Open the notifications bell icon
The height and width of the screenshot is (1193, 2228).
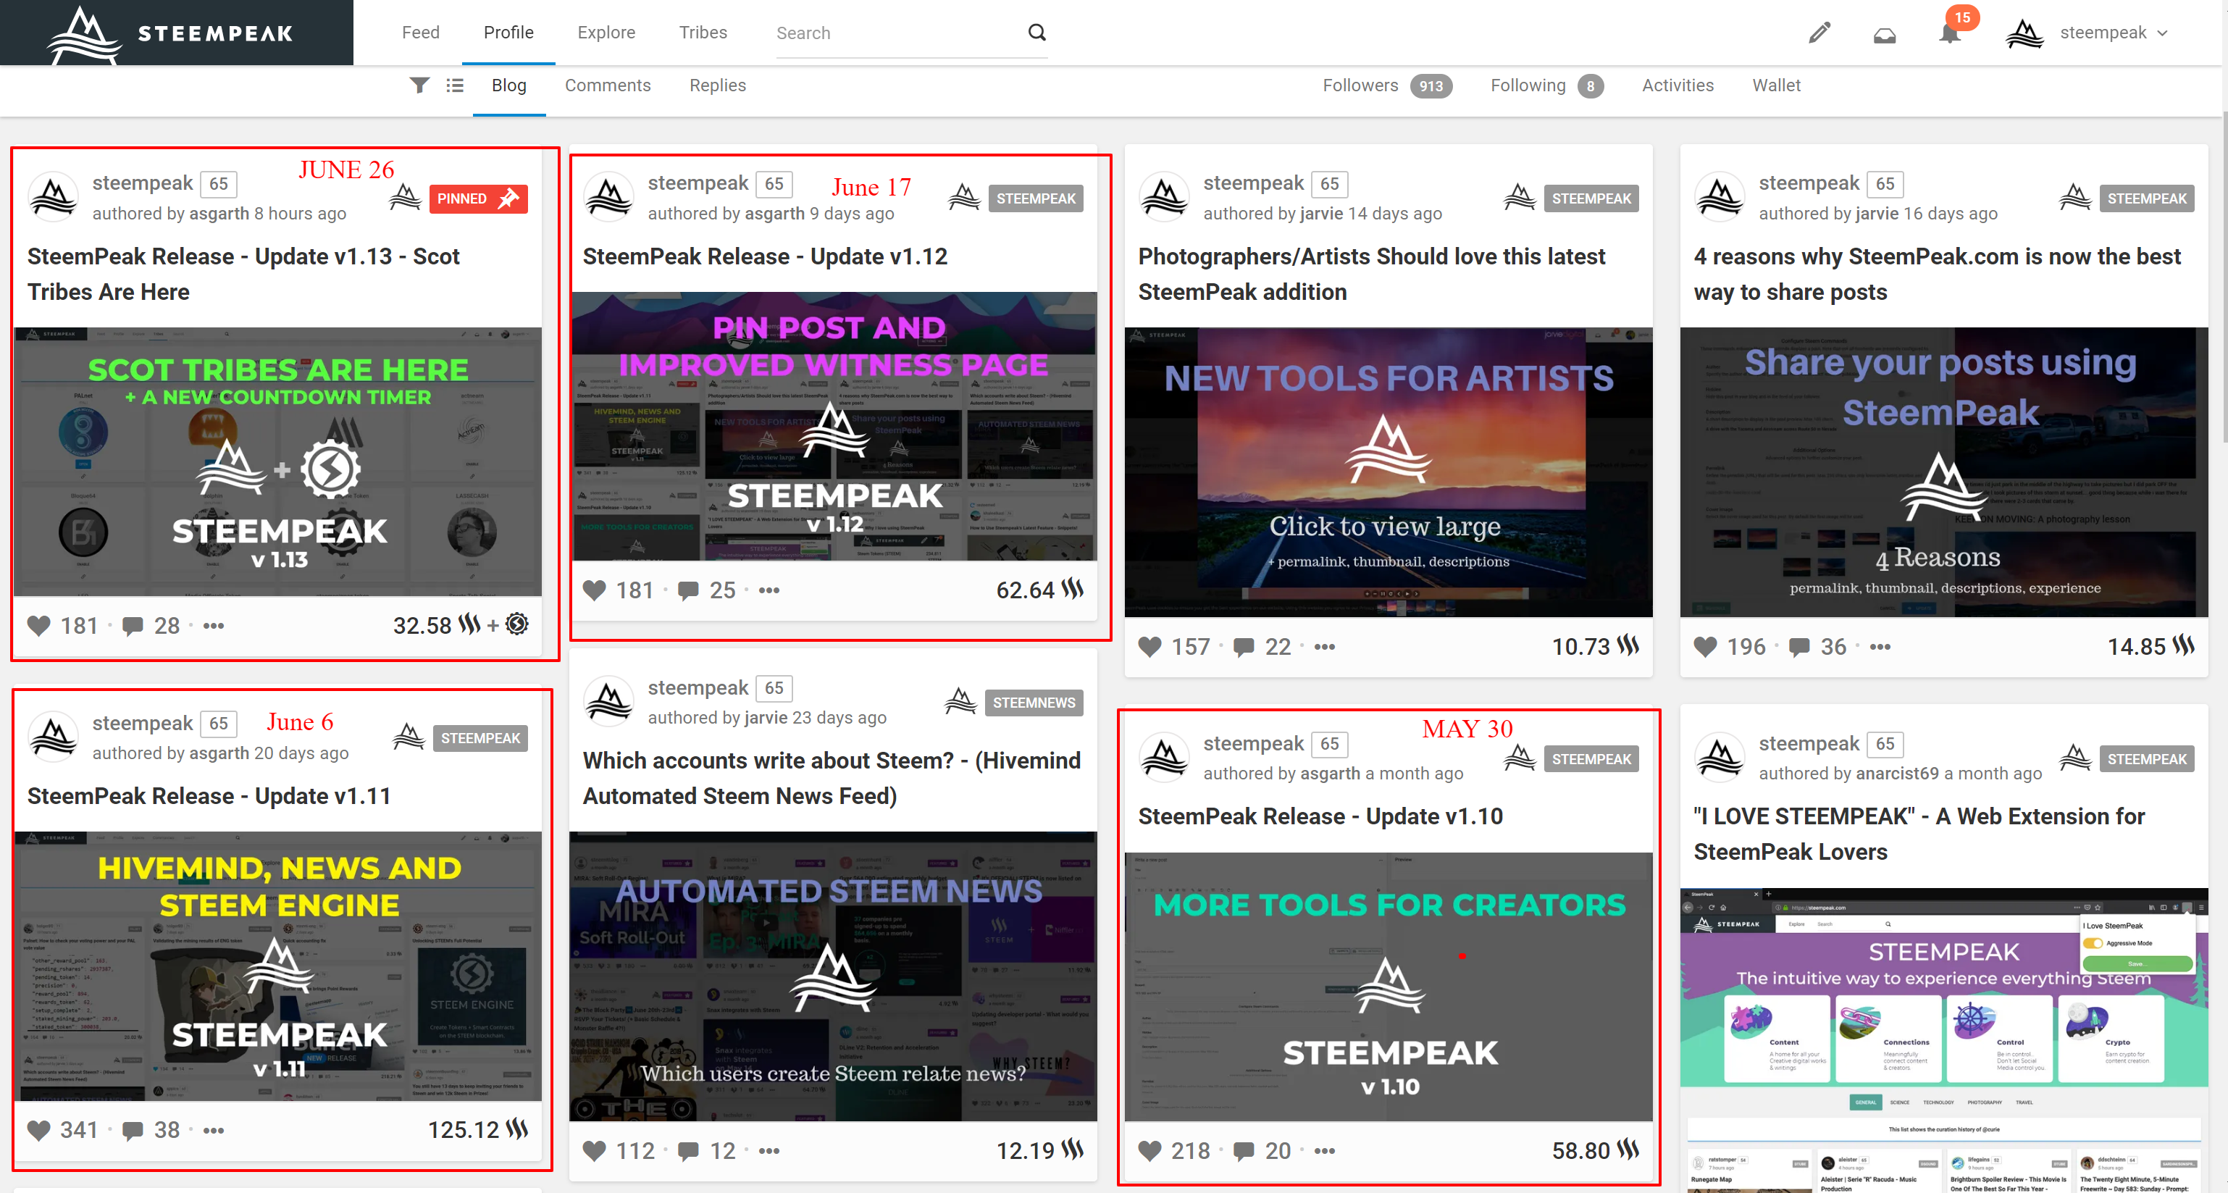pyautogui.click(x=1948, y=35)
